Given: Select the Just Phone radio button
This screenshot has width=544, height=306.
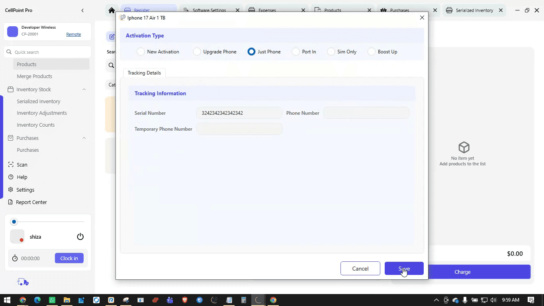Looking at the screenshot, I should click(251, 52).
